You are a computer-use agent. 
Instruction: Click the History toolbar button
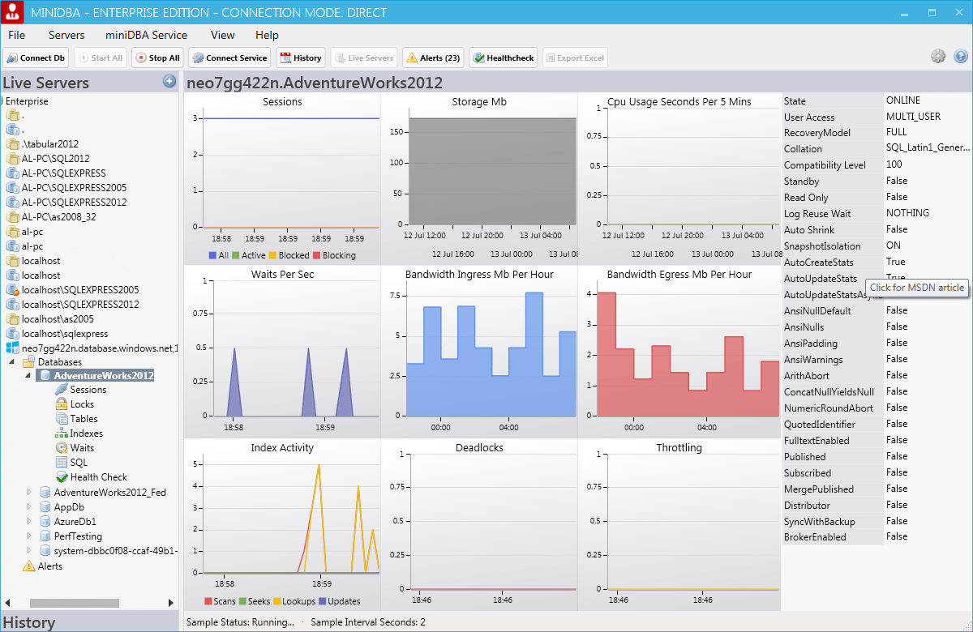point(301,58)
